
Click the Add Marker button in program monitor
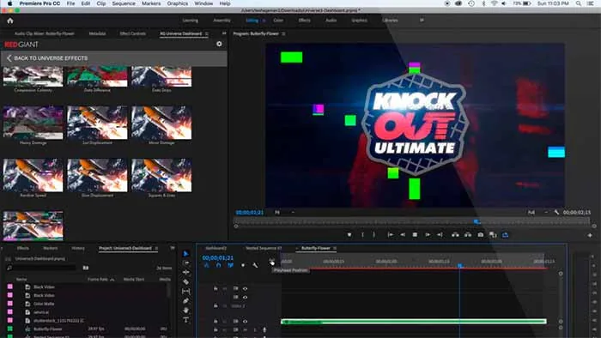tap(349, 235)
